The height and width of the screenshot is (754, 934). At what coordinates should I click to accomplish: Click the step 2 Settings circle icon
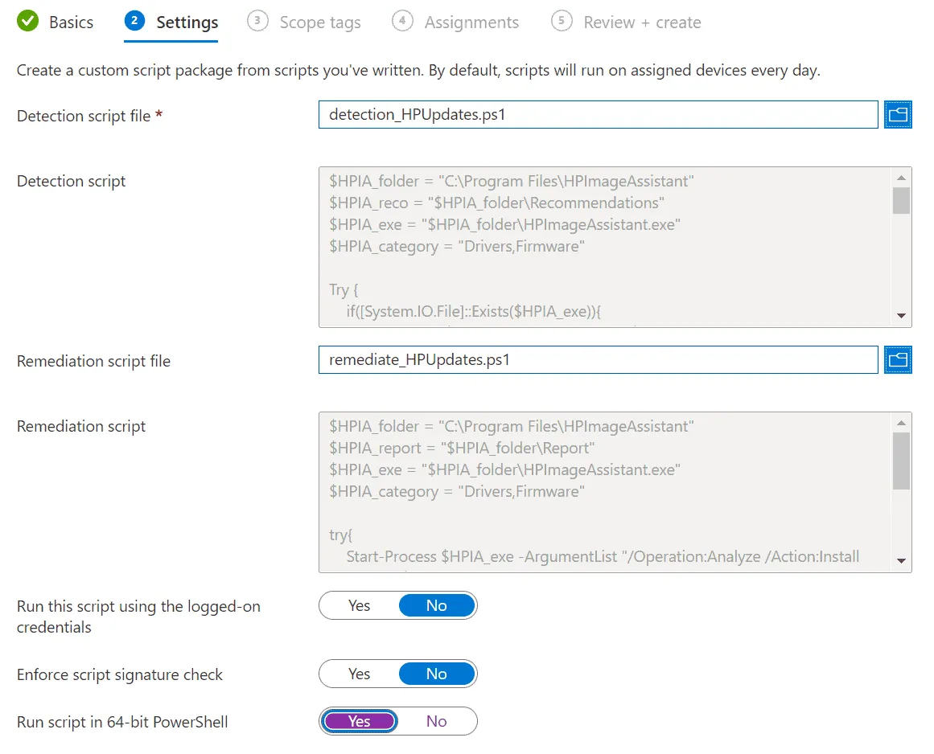coord(134,21)
